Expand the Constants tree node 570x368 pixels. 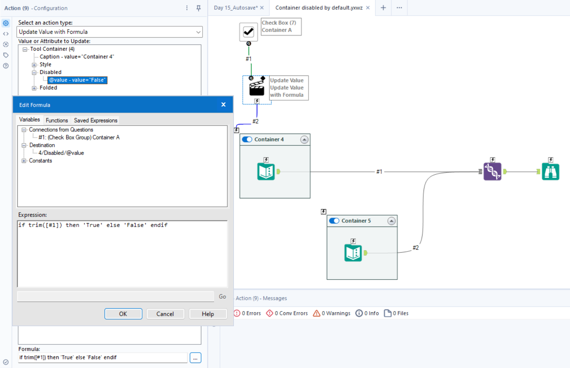(24, 161)
